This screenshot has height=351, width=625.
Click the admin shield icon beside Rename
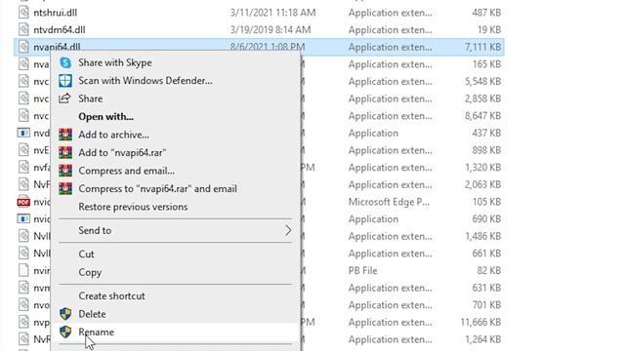point(65,331)
